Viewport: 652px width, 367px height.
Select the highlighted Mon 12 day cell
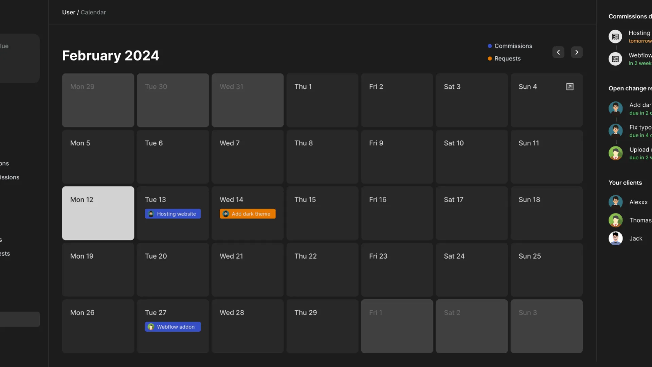pyautogui.click(x=98, y=213)
